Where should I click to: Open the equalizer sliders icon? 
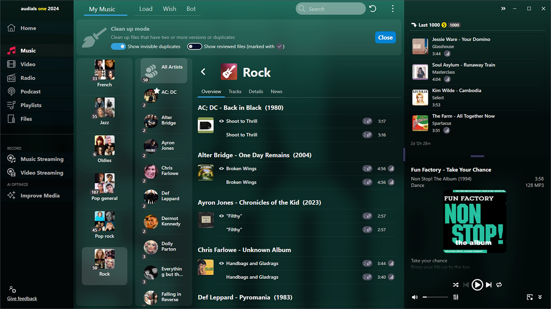[x=456, y=297]
